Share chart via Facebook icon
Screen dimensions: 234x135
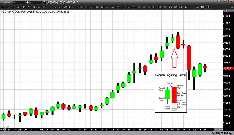(x=77, y=2)
